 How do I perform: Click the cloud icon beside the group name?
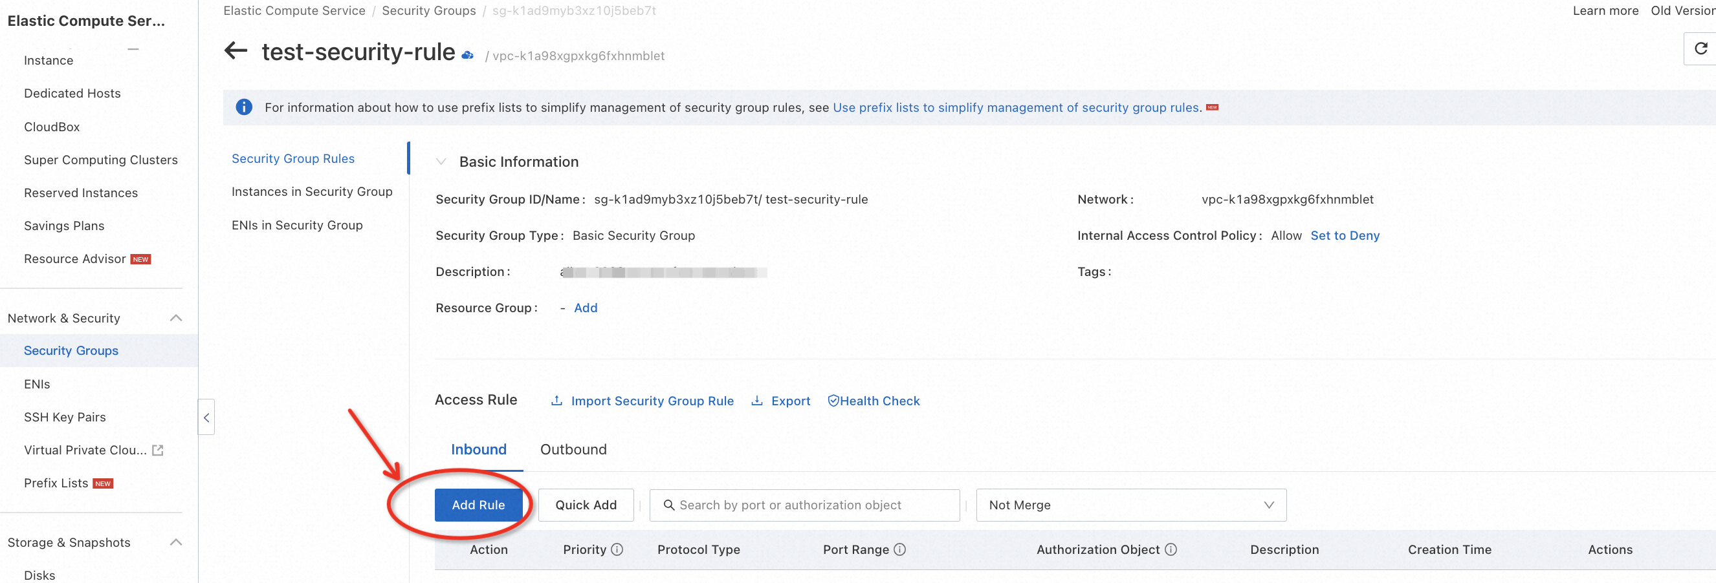pyautogui.click(x=468, y=55)
